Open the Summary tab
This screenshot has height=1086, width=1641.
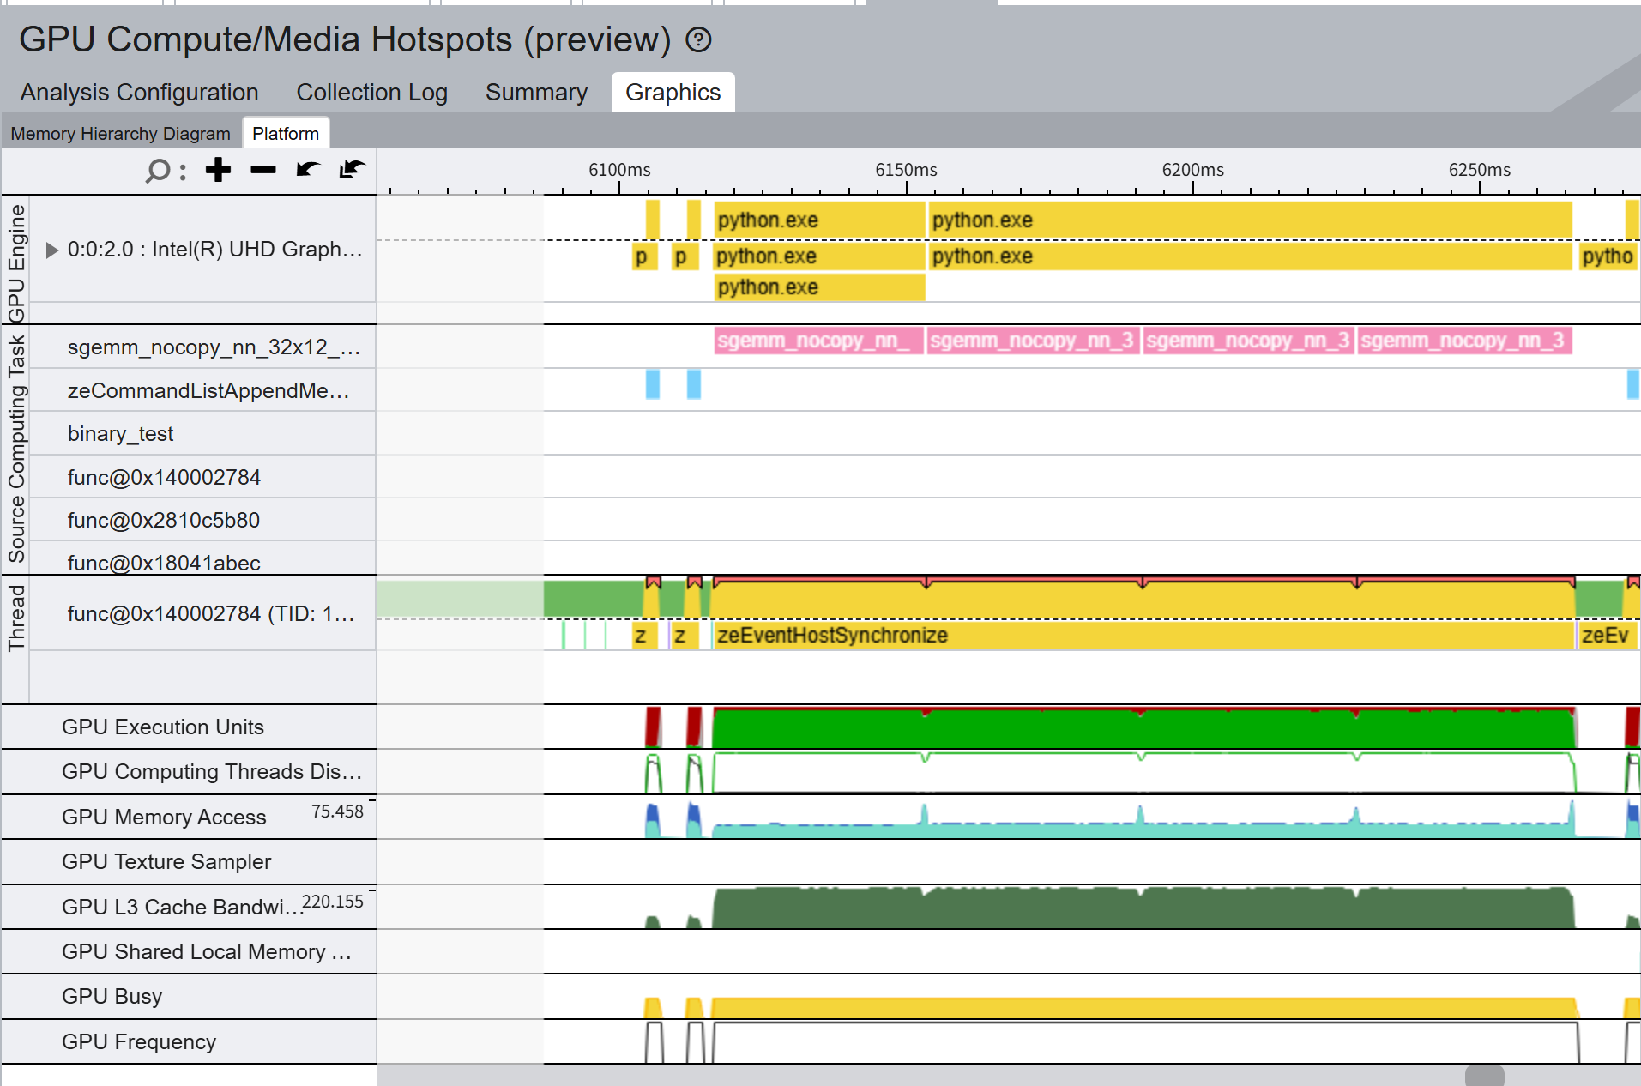click(536, 92)
